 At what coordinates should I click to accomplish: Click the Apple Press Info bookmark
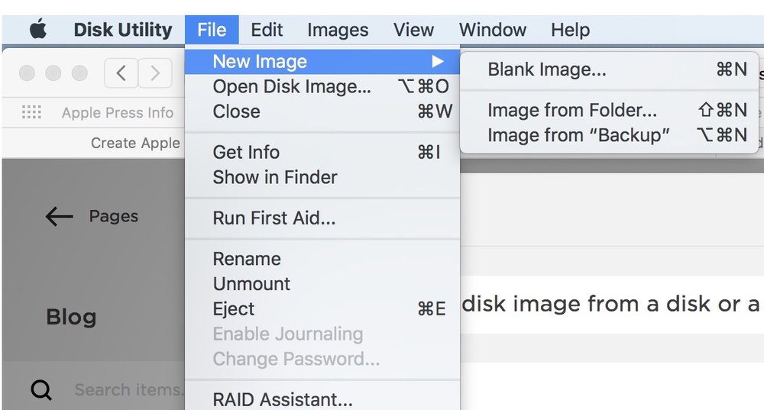(x=118, y=113)
